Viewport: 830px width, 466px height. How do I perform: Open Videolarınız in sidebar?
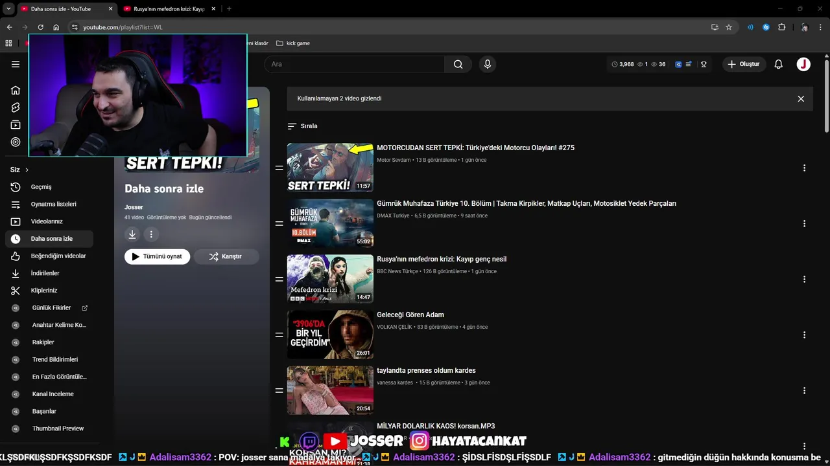pyautogui.click(x=49, y=221)
